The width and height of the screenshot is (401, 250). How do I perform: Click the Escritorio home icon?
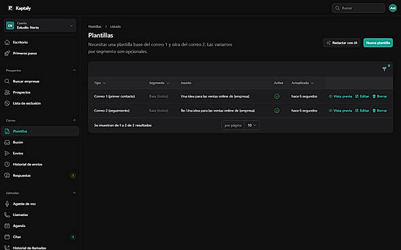point(7,42)
